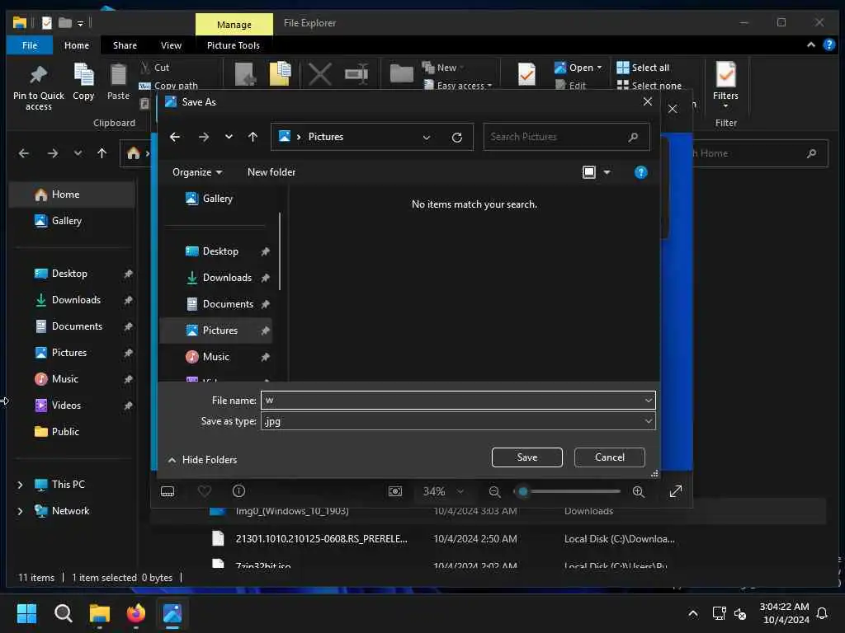Expand Network in navigation pane
Image resolution: width=845 pixels, height=633 pixels.
(x=20, y=511)
